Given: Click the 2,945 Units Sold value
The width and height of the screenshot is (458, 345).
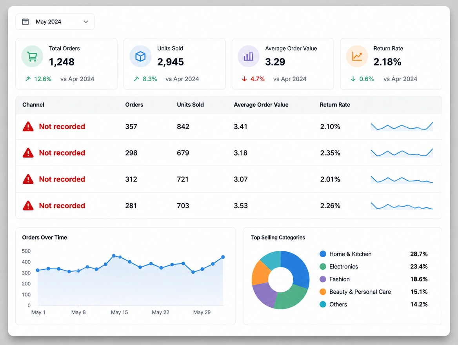Looking at the screenshot, I should 171,62.
